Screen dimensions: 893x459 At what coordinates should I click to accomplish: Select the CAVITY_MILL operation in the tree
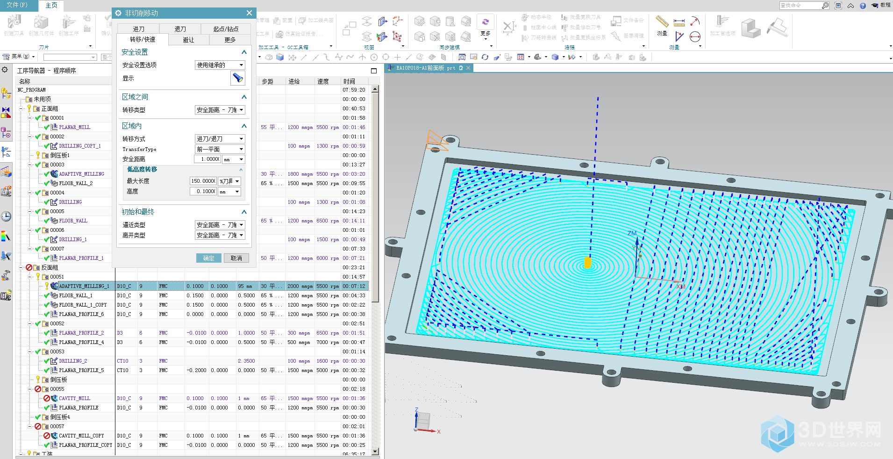coord(74,398)
